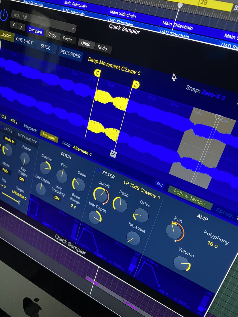Select the CLASSIC mode tab
Image resolution: width=238 pixels, height=317 pixels.
[6, 36]
